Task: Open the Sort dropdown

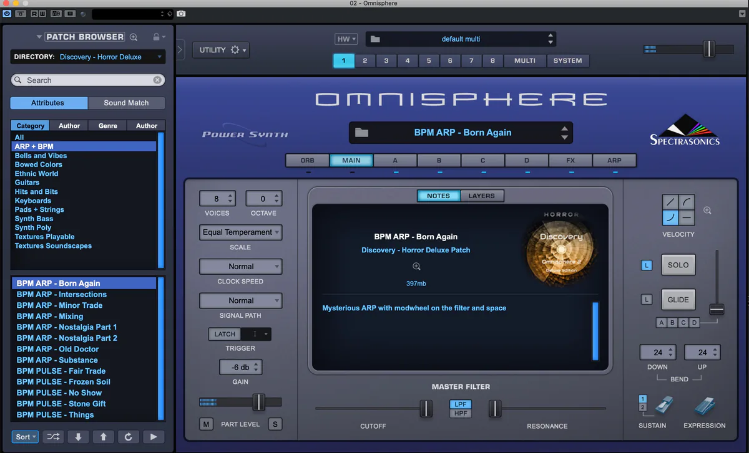Action: pyautogui.click(x=26, y=437)
